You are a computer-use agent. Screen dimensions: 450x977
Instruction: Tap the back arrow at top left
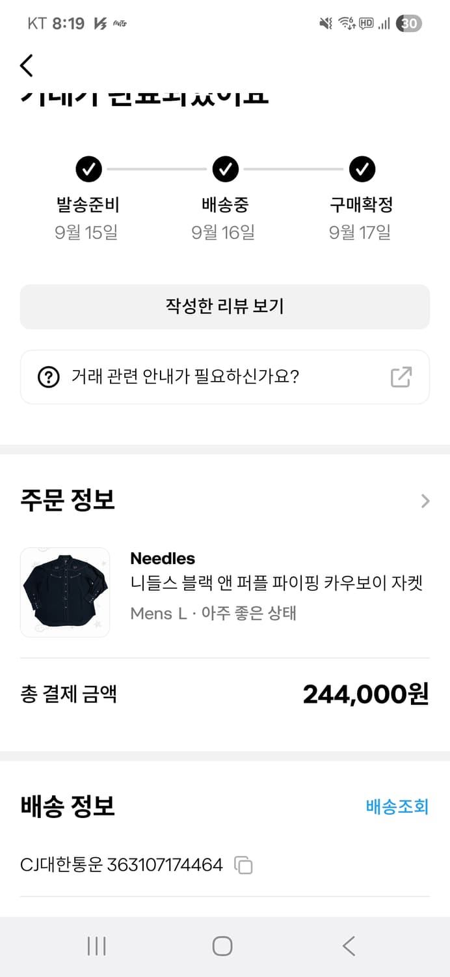(27, 65)
